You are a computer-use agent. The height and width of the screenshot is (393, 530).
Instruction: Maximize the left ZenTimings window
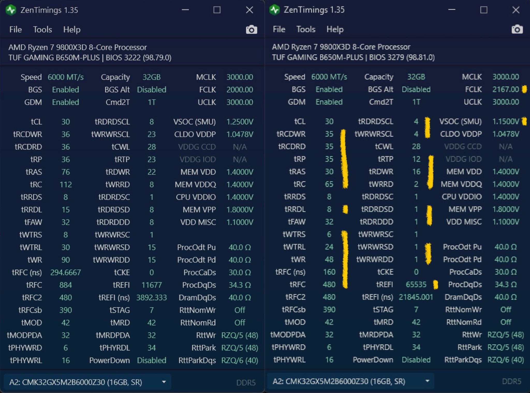tap(217, 10)
